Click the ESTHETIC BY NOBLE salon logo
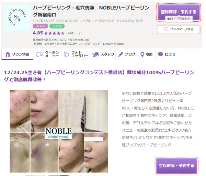 [x=17, y=18]
